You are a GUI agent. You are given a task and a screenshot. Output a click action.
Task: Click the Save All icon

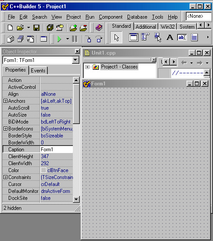pyautogui.click(x=50, y=28)
